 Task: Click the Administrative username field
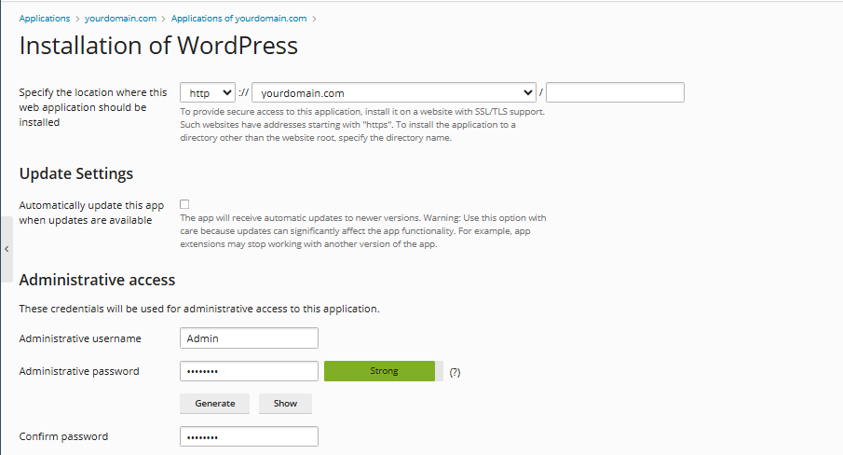(249, 338)
